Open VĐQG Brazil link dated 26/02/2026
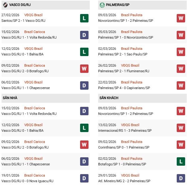The width and height of the screenshot is (187, 185). pyautogui.click(x=130, y=65)
